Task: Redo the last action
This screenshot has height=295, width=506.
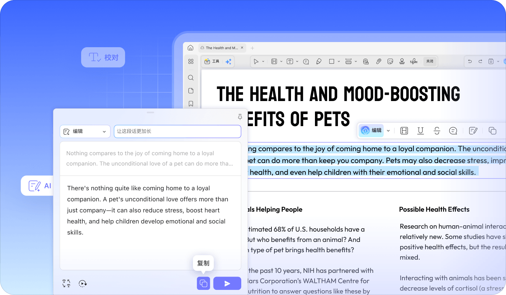Action: click(x=480, y=62)
